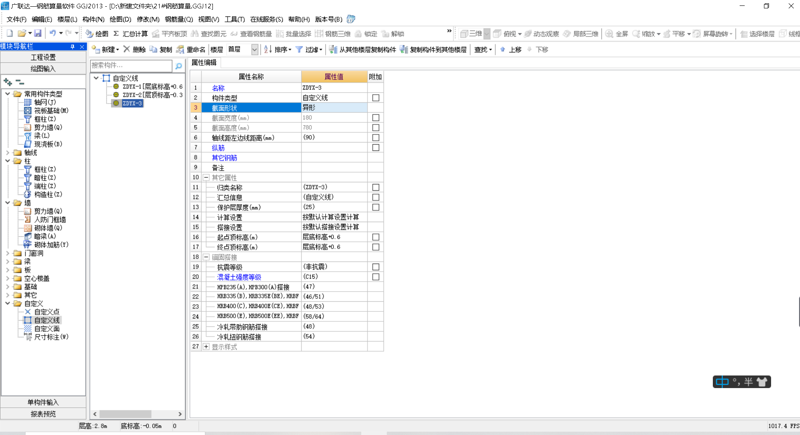800x435 pixels.
Task: Select 筏板基础(M) tree item
Action: coord(46,111)
